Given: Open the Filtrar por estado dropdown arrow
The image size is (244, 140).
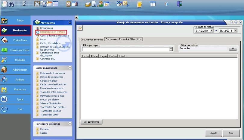Looking at the screenshot, I should (x=233, y=49).
